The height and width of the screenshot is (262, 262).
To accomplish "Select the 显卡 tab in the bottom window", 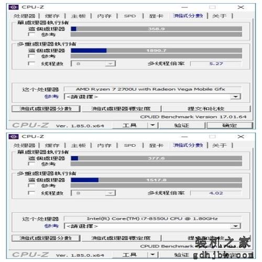I will (x=156, y=145).
